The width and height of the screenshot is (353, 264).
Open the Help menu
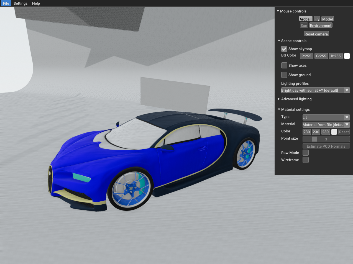pos(36,3)
